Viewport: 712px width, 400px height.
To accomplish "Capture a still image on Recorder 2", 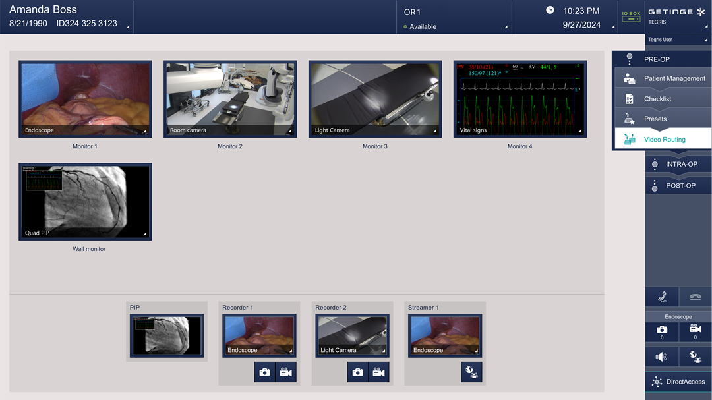I will click(358, 372).
